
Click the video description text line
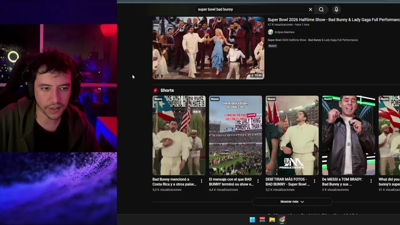tap(313, 40)
